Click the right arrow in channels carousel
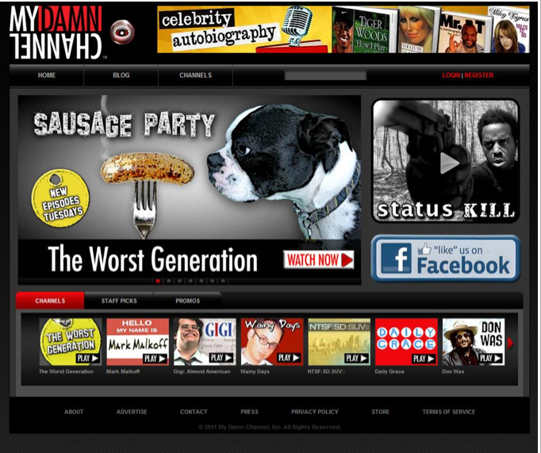 510,343
